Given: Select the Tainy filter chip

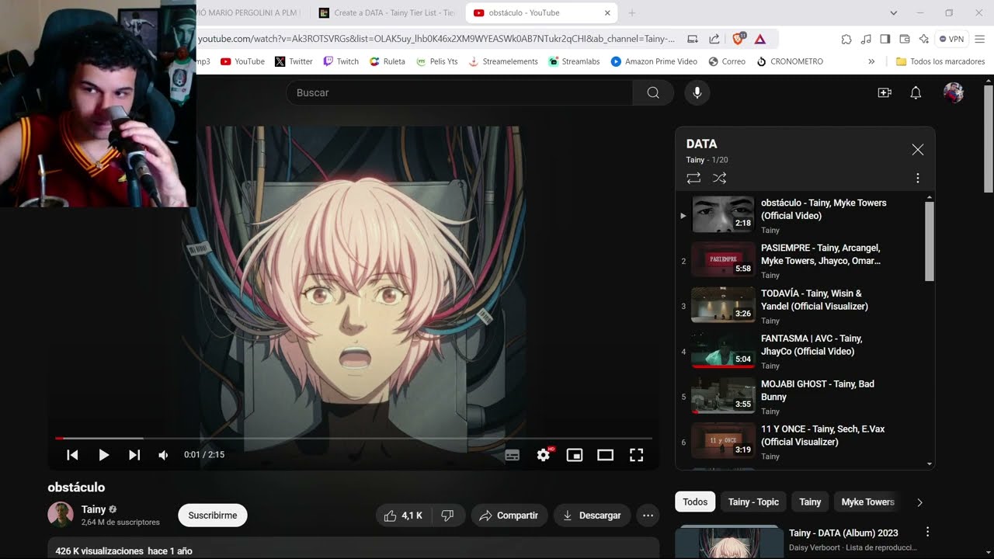Looking at the screenshot, I should [810, 502].
